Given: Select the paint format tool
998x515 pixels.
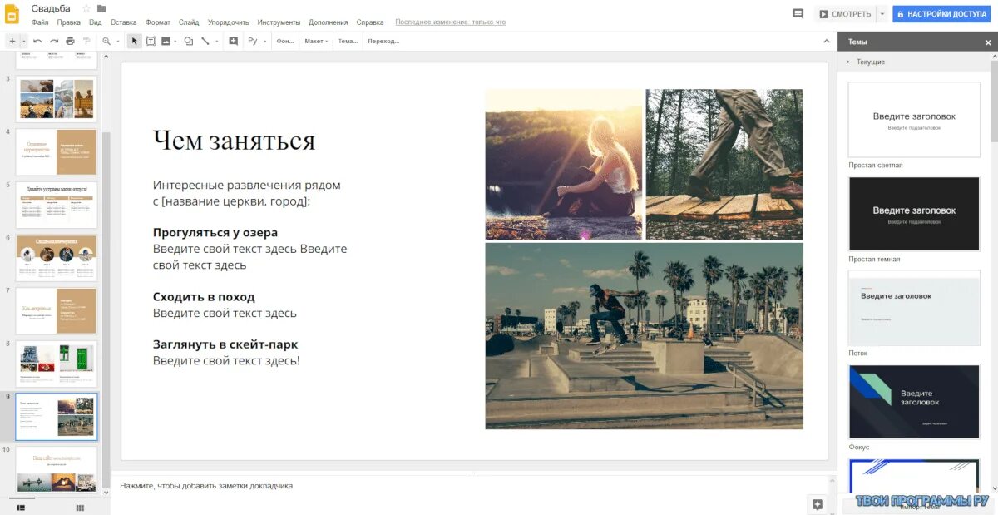Looking at the screenshot, I should (86, 41).
